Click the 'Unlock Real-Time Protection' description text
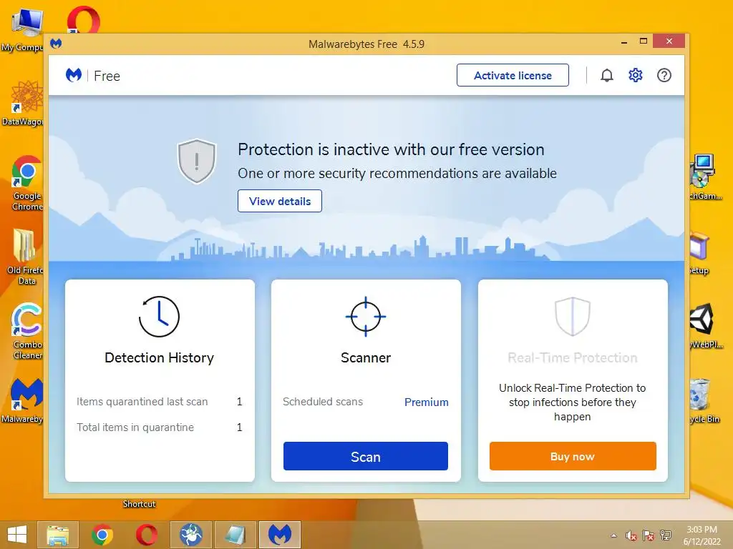Viewport: 733px width, 549px height. coord(572,402)
